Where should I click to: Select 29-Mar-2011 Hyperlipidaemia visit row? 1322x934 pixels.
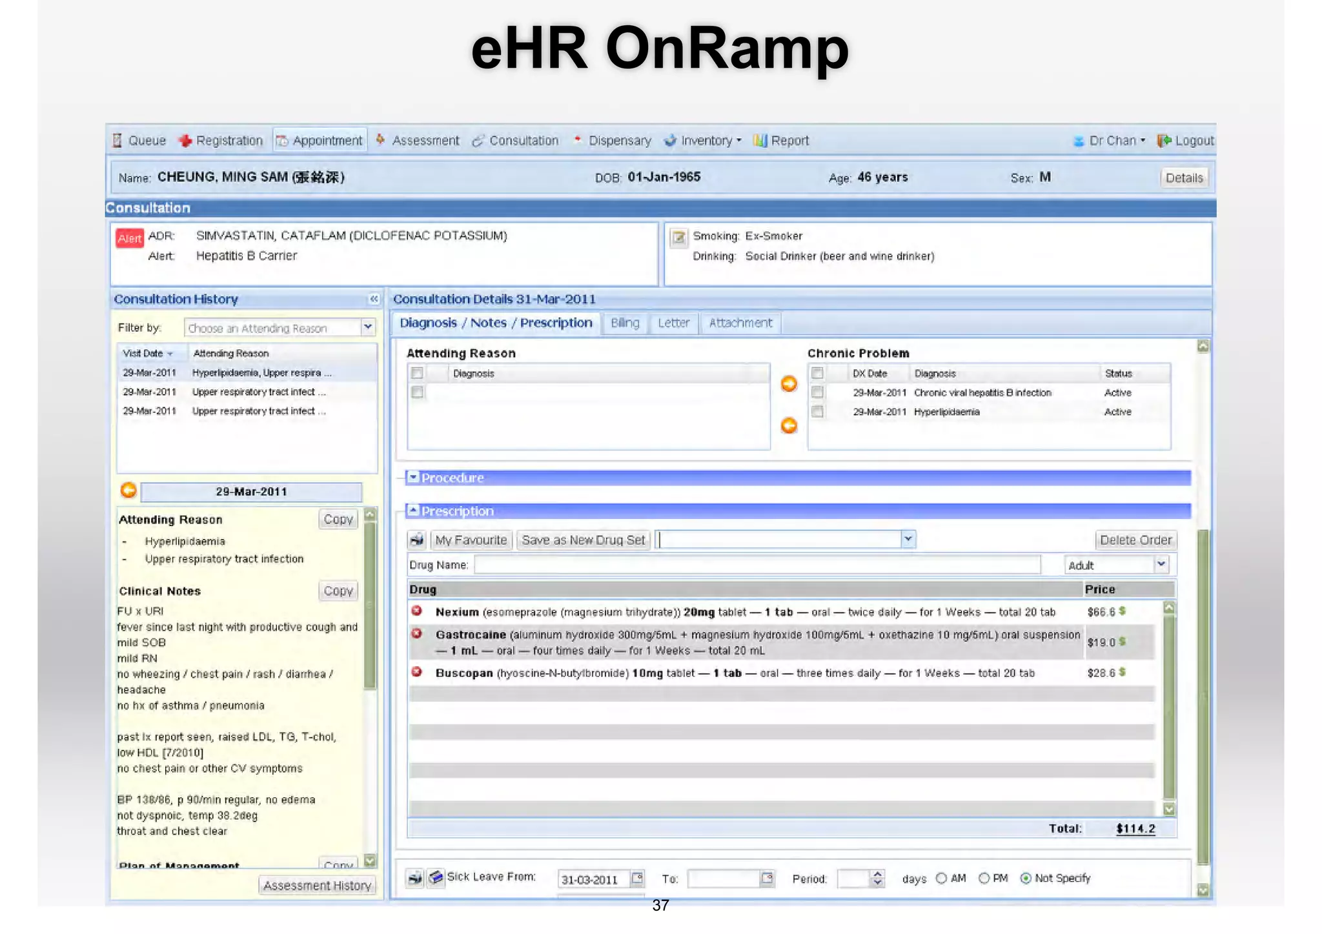click(x=247, y=372)
